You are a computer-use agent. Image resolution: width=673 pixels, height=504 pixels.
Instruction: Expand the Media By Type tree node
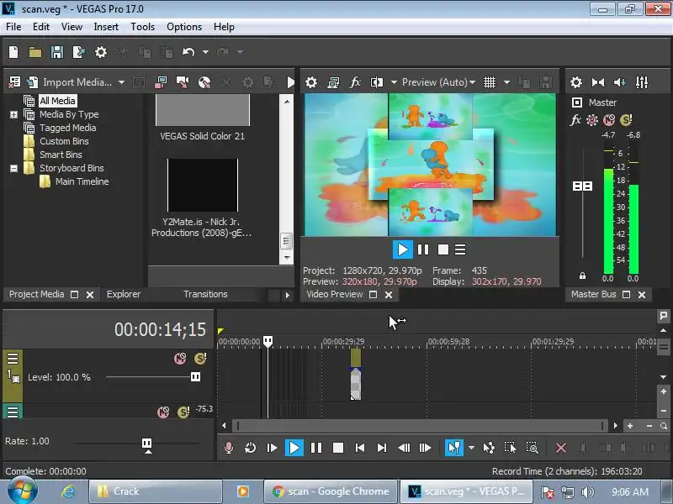pos(13,115)
